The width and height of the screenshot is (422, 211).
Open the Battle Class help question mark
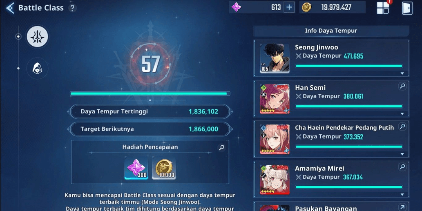point(72,8)
